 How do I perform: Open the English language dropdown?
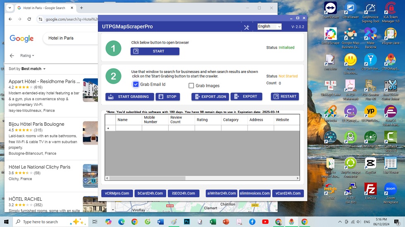[x=269, y=26]
